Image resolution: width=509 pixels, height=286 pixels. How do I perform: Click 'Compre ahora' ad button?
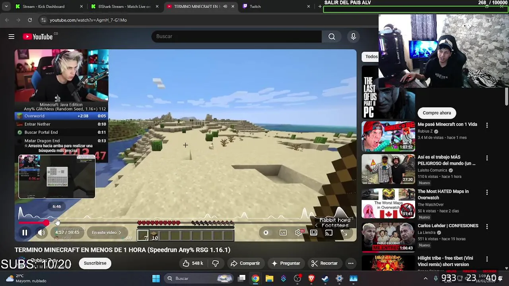point(437,113)
